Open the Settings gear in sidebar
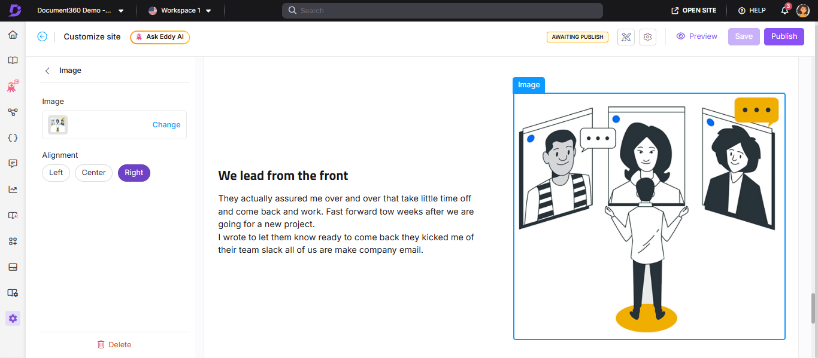The image size is (818, 358). (x=13, y=319)
